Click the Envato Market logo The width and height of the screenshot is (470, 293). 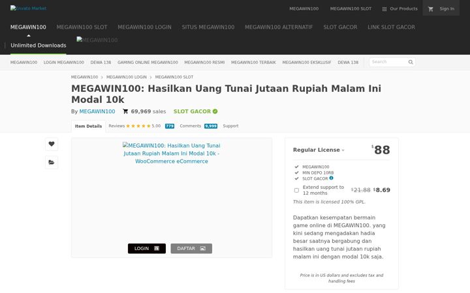[28, 8]
